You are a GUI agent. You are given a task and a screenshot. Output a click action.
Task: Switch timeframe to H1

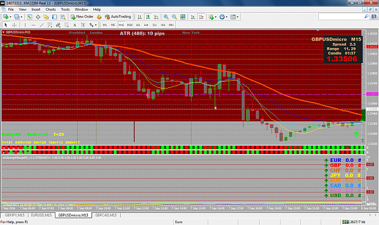coord(138,25)
